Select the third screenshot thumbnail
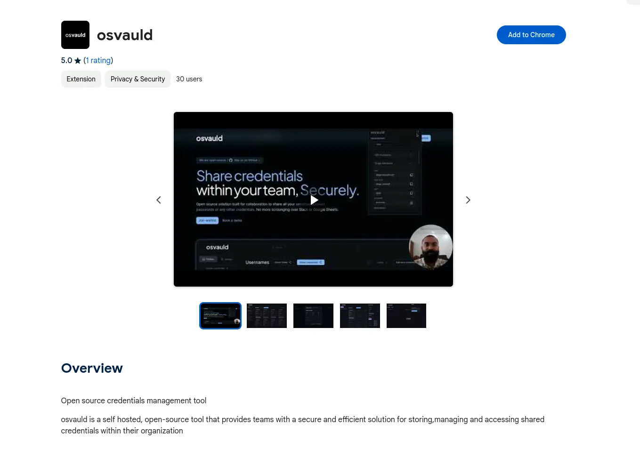The image size is (640, 456). [x=313, y=316]
